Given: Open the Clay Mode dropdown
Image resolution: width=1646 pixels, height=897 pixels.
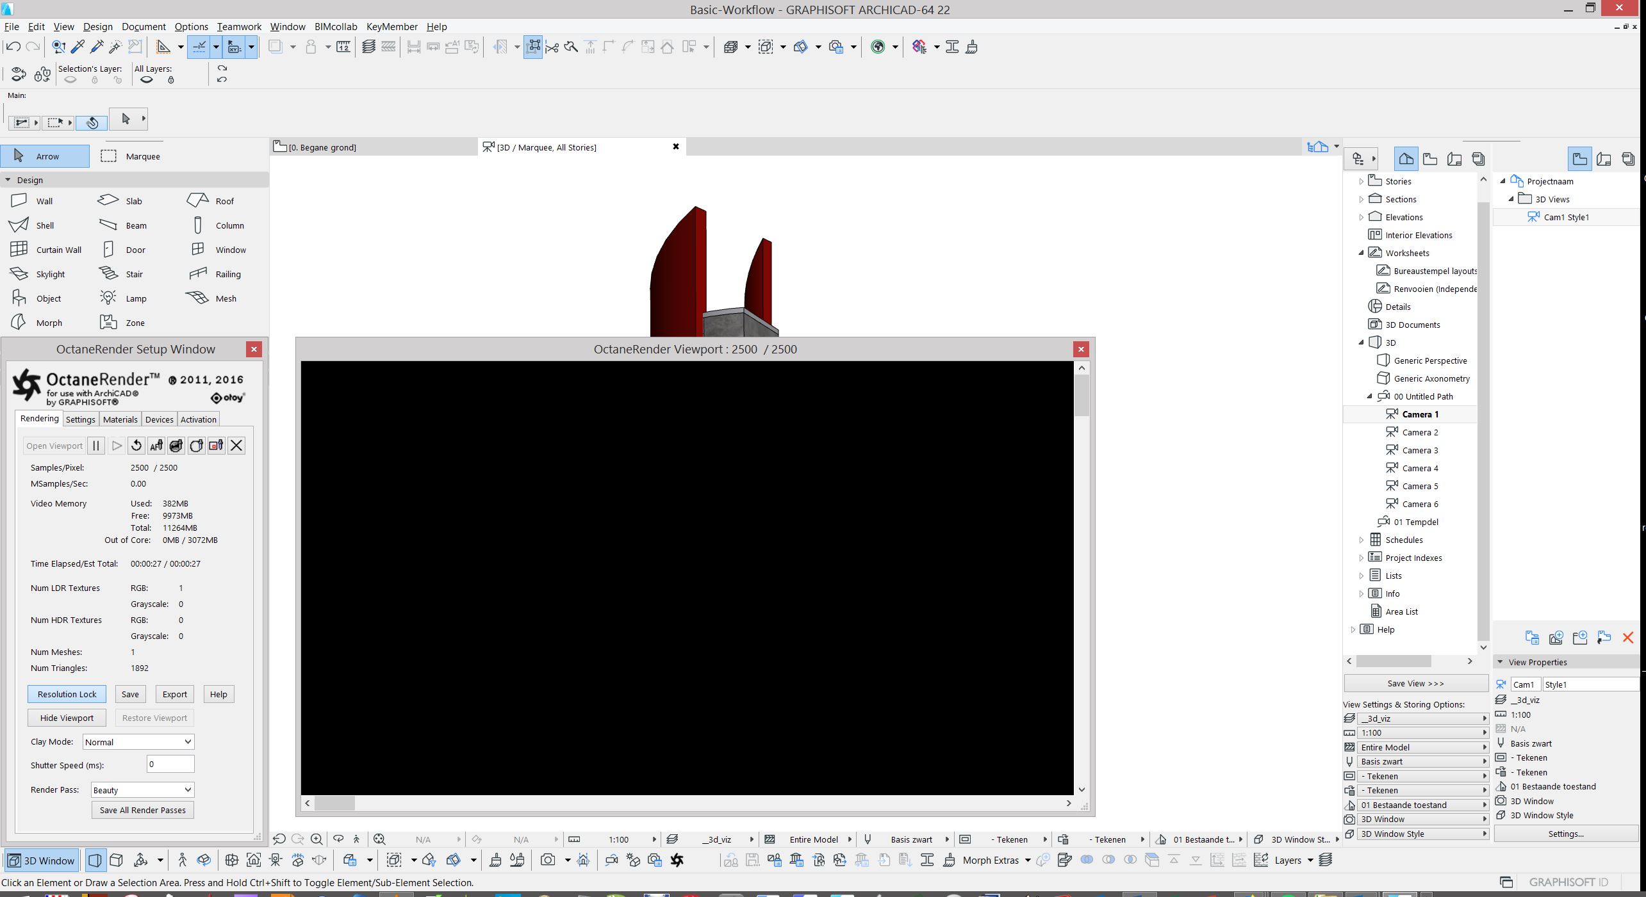Looking at the screenshot, I should pos(138,742).
